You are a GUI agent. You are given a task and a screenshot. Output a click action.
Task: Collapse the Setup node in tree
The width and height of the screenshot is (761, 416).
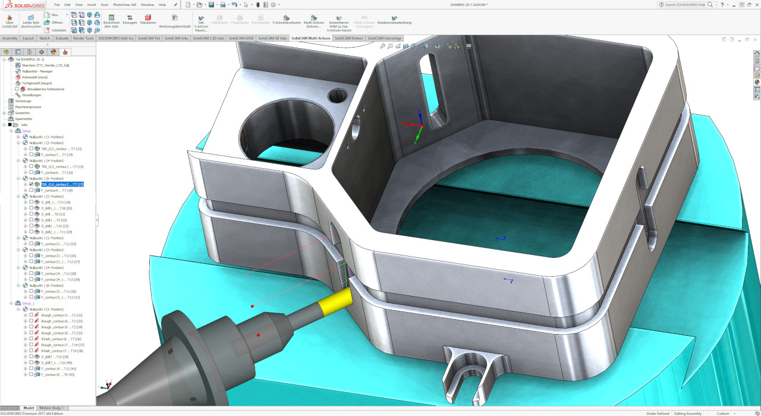(x=11, y=131)
